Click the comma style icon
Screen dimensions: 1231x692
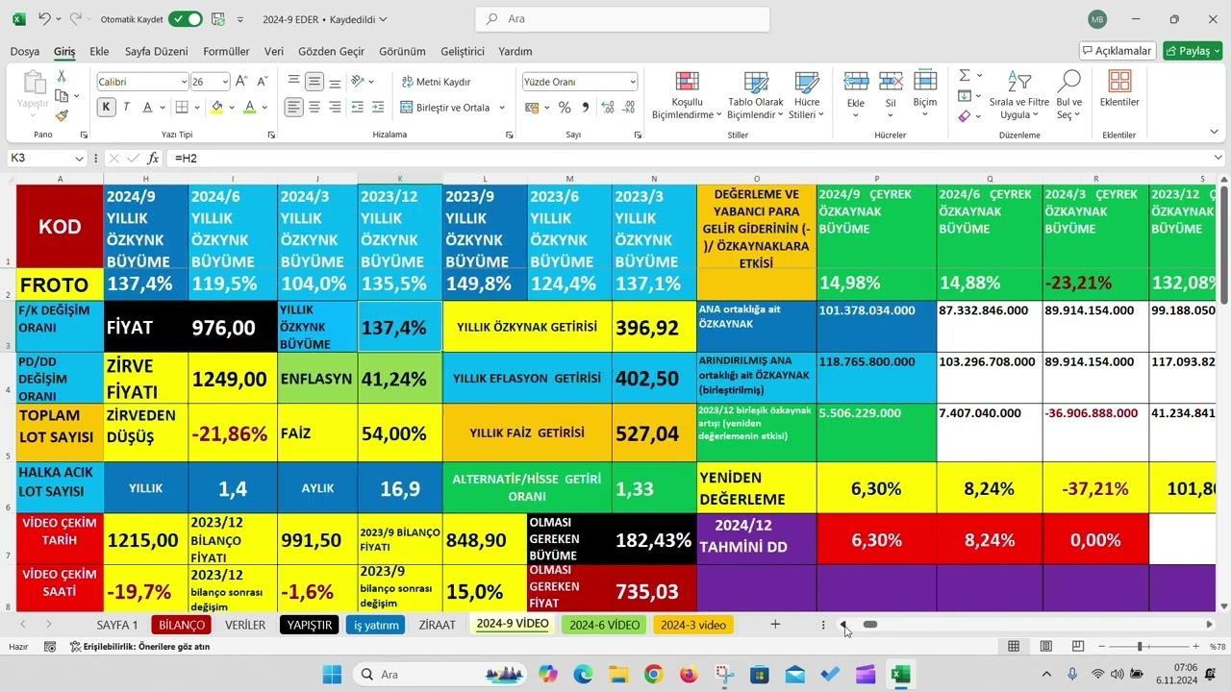coord(585,108)
